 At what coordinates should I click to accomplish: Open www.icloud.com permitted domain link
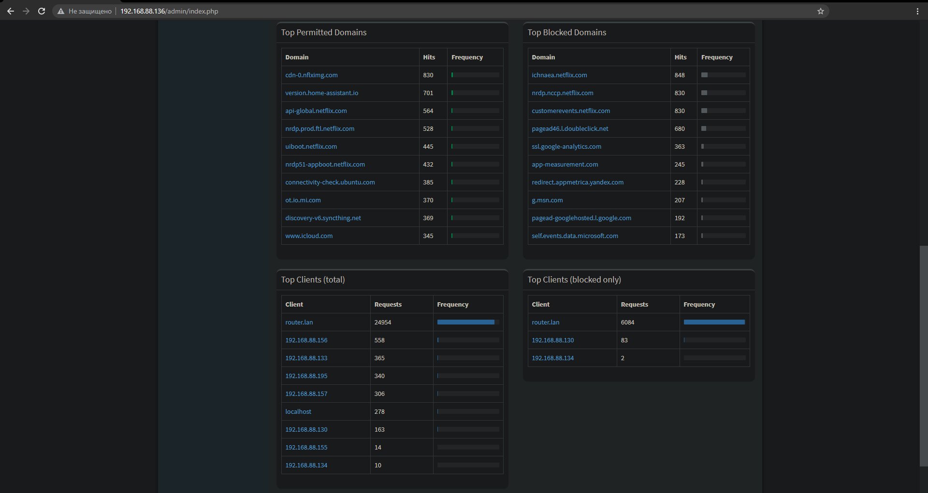pos(309,236)
